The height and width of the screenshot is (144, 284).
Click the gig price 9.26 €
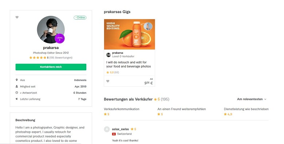(149, 83)
